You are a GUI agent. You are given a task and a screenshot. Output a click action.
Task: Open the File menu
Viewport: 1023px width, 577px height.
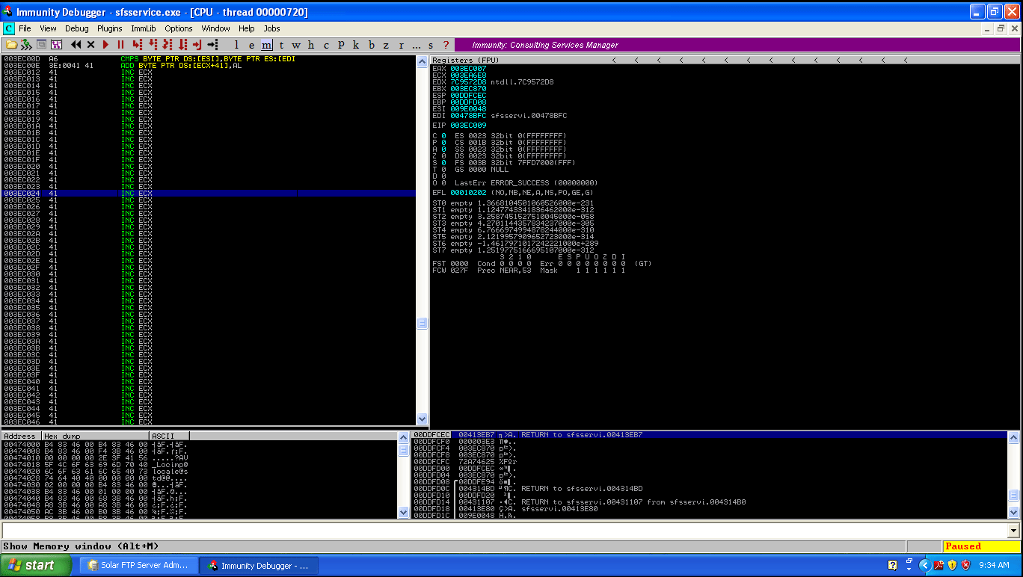click(x=25, y=28)
